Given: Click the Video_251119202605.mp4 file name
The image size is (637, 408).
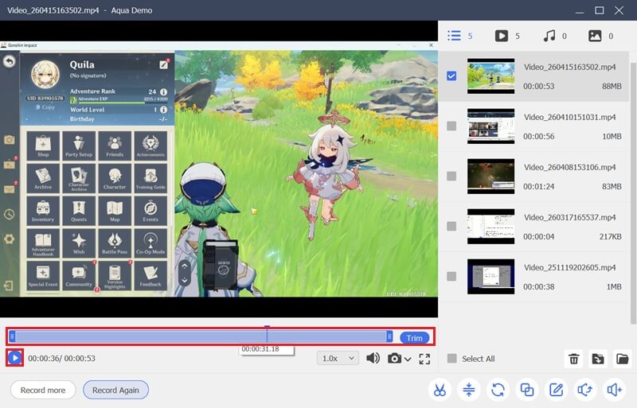Looking at the screenshot, I should (x=569, y=267).
